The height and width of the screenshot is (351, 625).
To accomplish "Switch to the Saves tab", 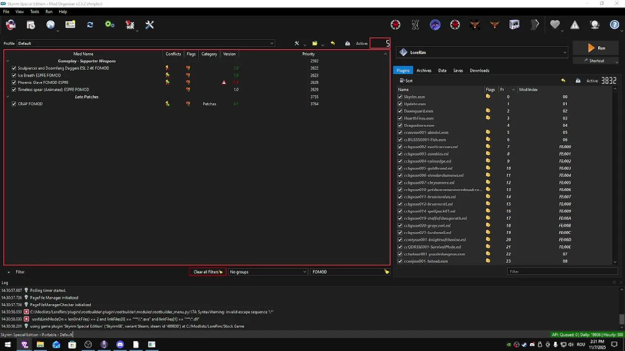I will pyautogui.click(x=458, y=70).
